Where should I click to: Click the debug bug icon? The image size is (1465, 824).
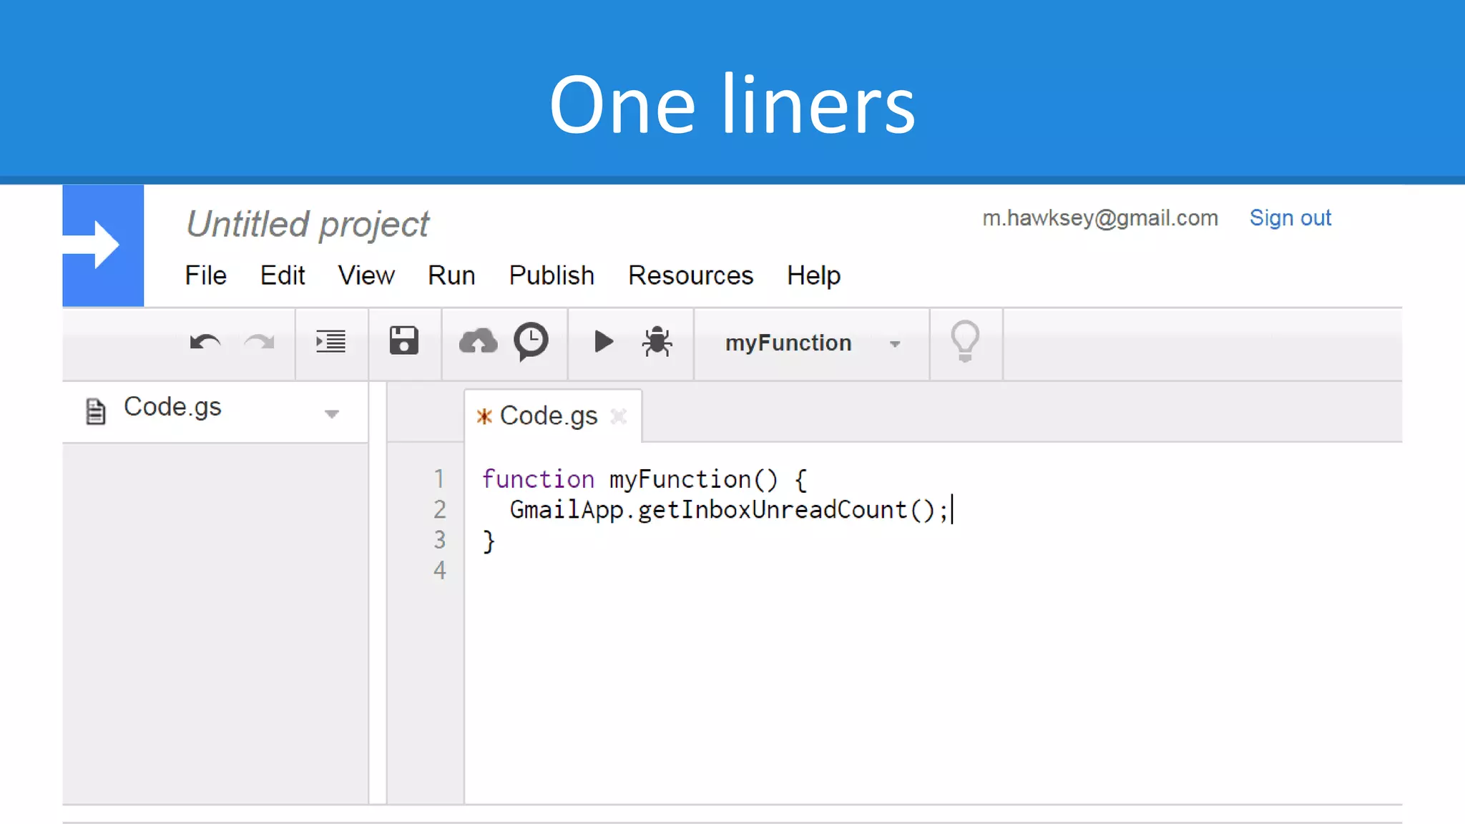657,341
